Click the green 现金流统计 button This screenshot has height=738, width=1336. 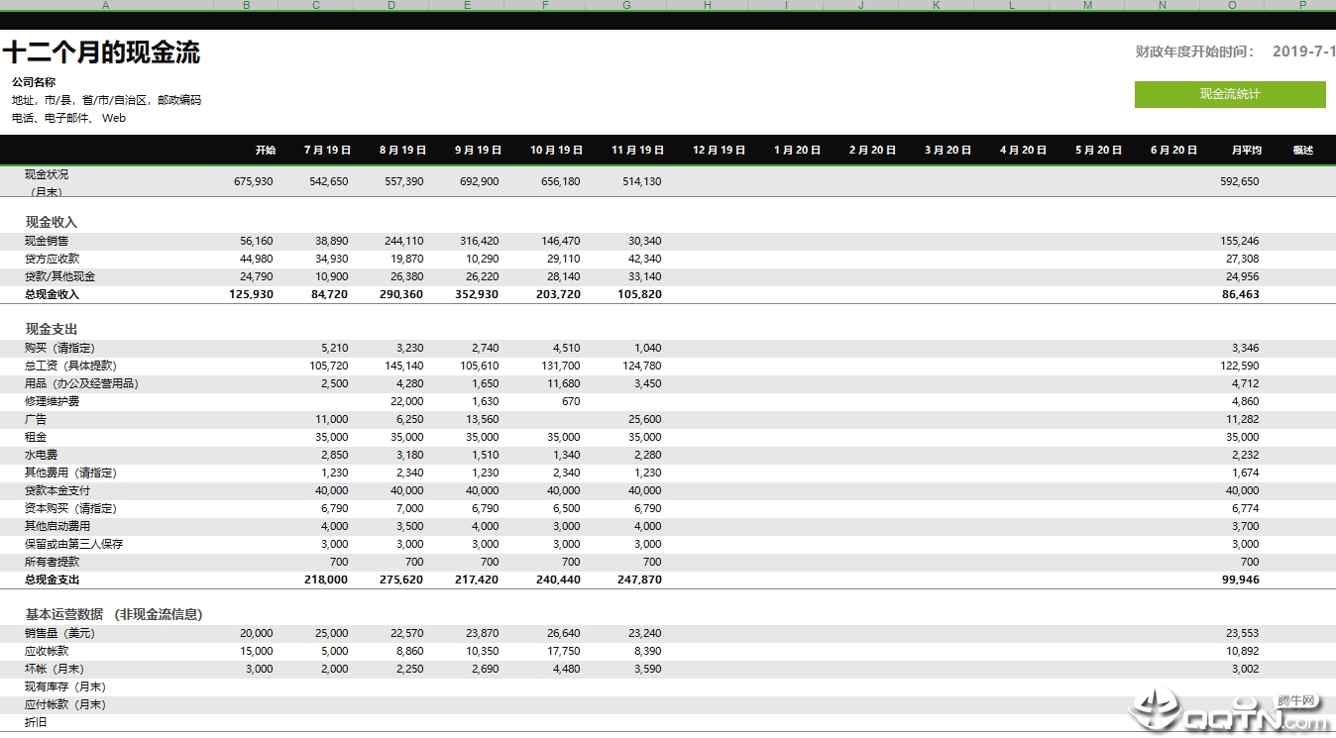1229,94
